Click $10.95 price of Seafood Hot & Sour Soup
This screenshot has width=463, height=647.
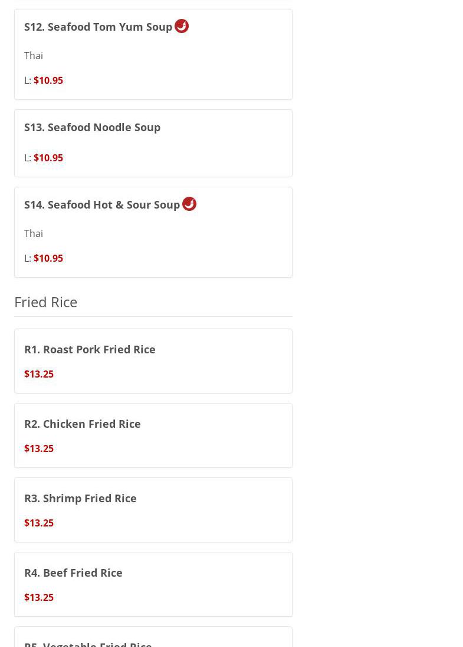(48, 258)
